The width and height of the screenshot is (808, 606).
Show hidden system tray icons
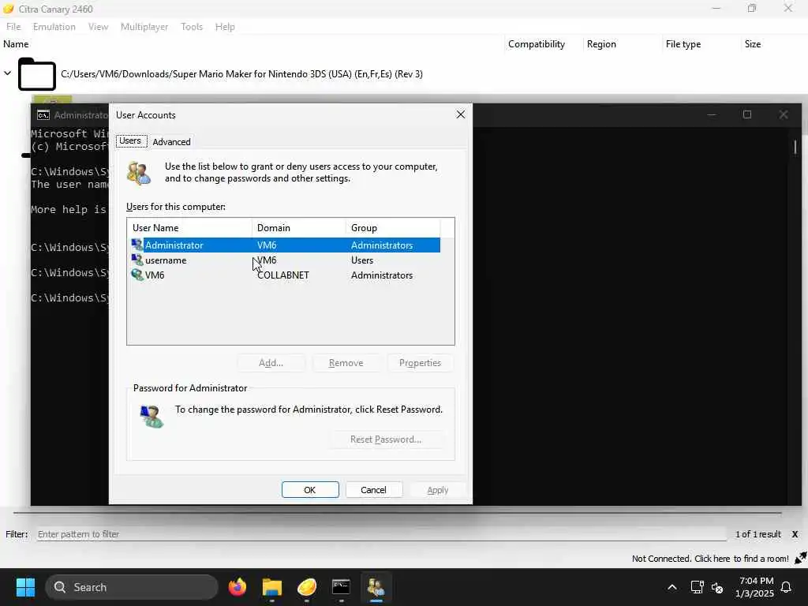click(x=672, y=587)
